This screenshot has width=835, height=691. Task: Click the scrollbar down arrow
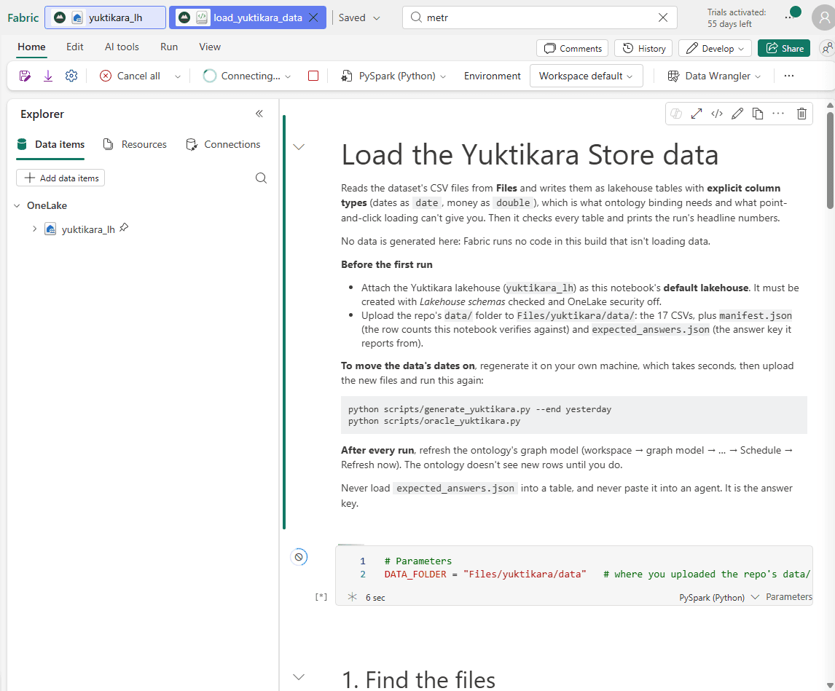coord(830,686)
